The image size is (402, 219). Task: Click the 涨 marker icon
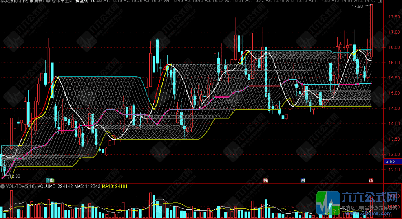(371, 180)
